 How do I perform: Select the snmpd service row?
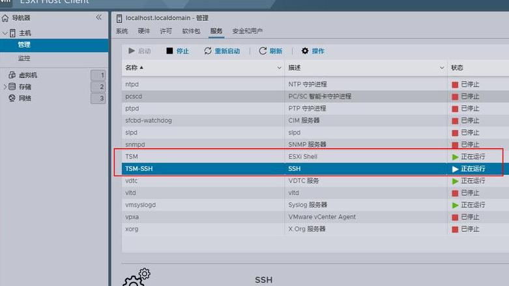coord(315,144)
